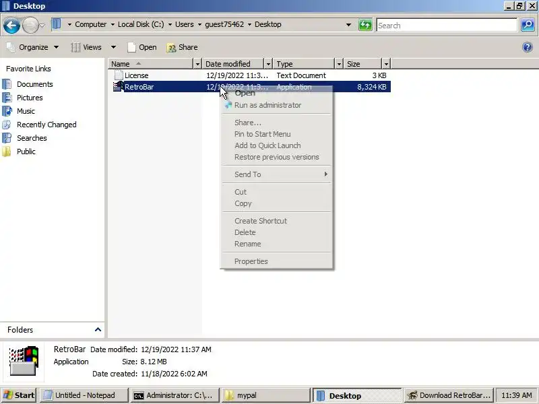Choose Create Shortcut
The height and width of the screenshot is (404, 539).
[276, 221]
